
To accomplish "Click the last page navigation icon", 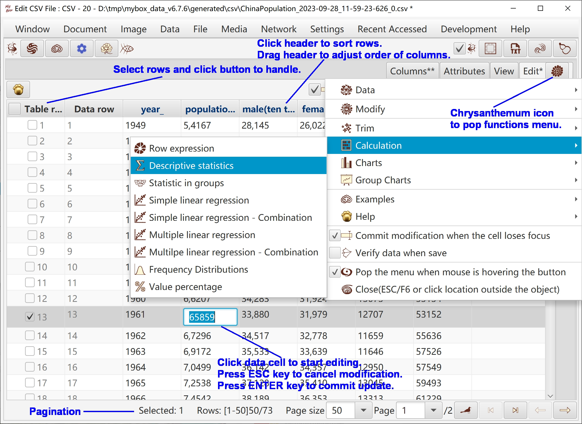I will tap(515, 410).
